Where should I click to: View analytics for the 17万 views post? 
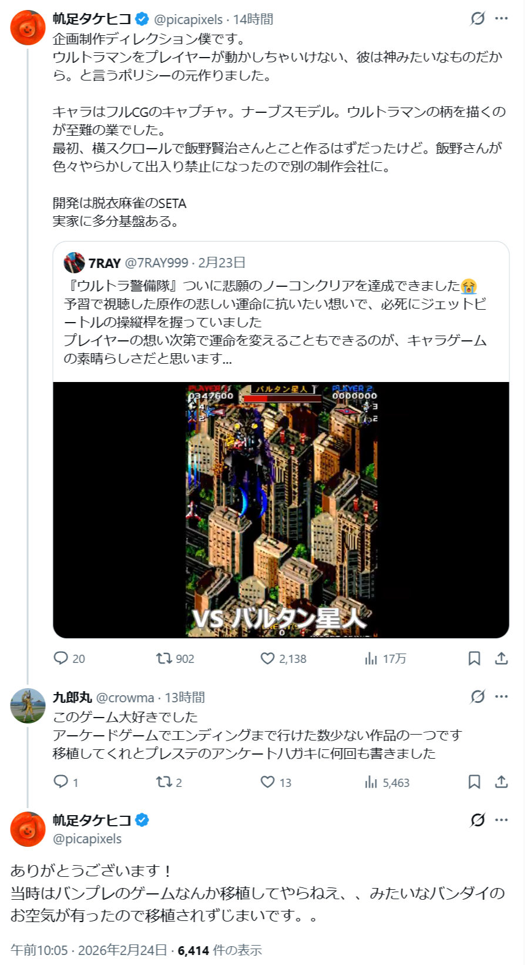point(371,658)
